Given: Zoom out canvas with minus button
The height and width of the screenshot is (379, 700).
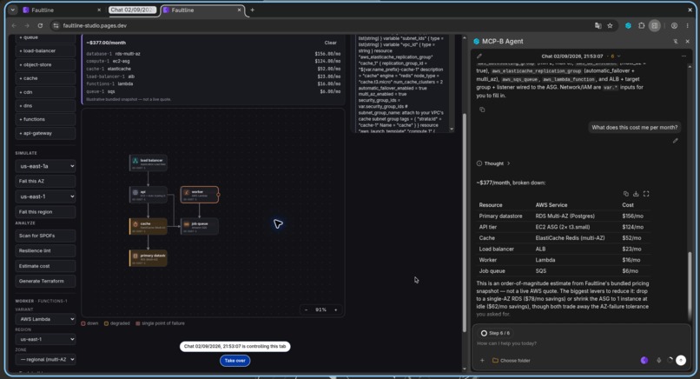Looking at the screenshot, I should click(x=306, y=309).
